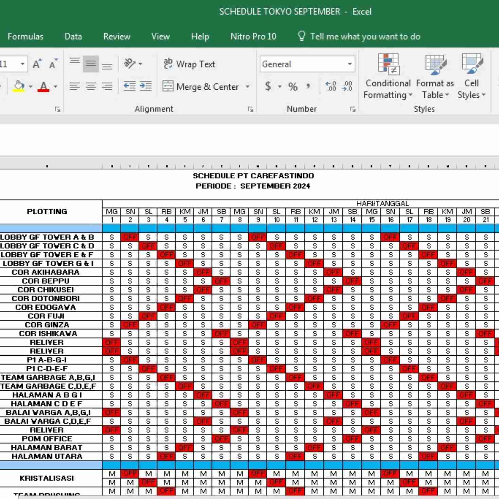Select SCHEDULE PT CAREFASTINDO title
Viewport: 499px width, 499px height.
[253, 176]
